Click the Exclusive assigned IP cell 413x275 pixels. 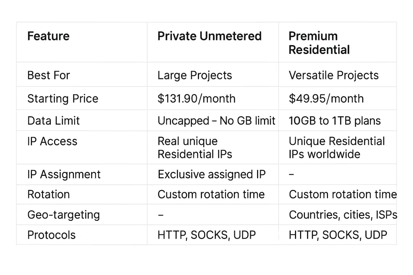pyautogui.click(x=212, y=174)
